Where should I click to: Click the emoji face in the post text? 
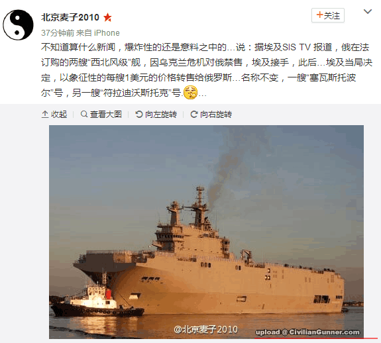(191, 93)
